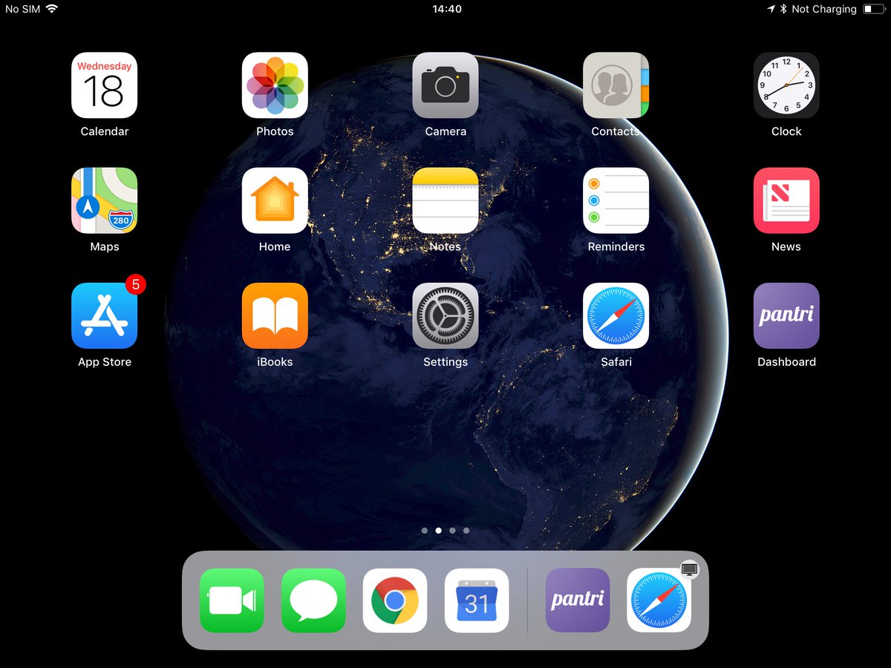Tap the "No SIM" status text
891x668 pixels.
click(x=22, y=9)
